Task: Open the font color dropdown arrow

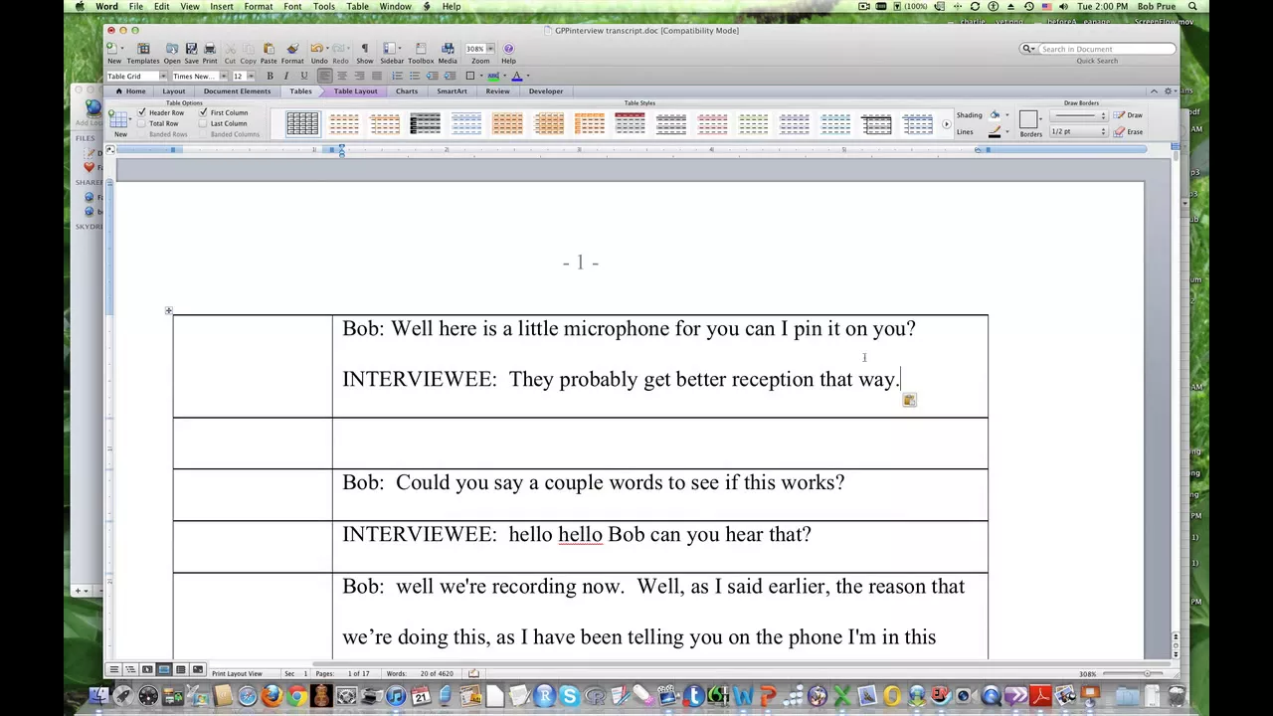Action: tap(527, 77)
